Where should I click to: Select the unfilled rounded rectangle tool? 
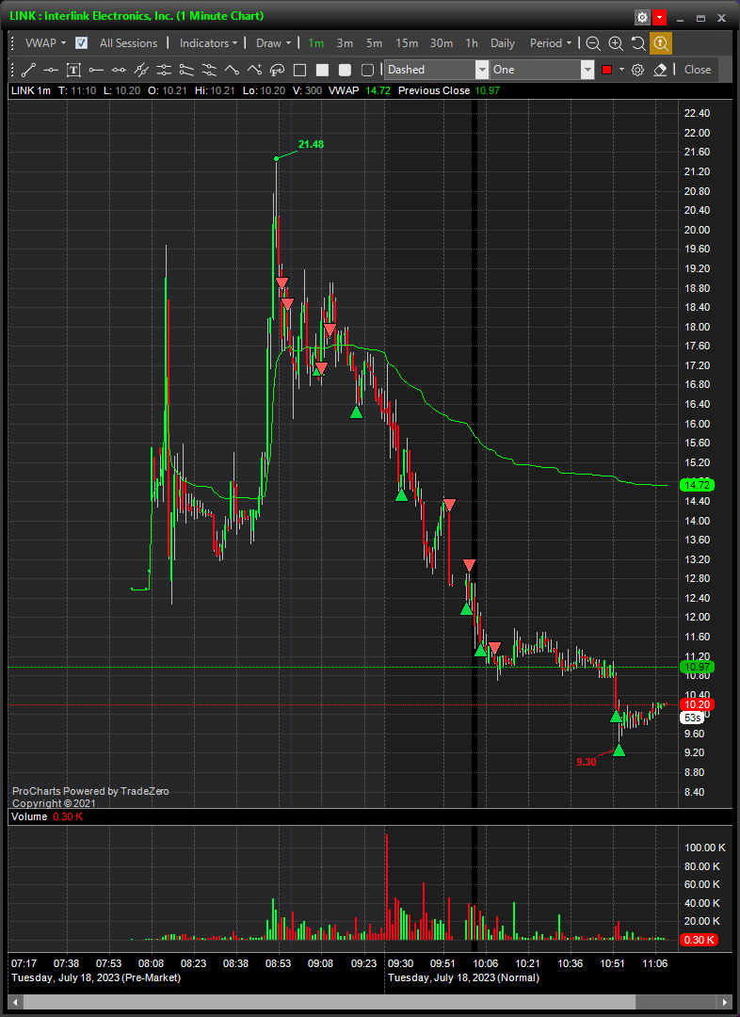[x=368, y=70]
